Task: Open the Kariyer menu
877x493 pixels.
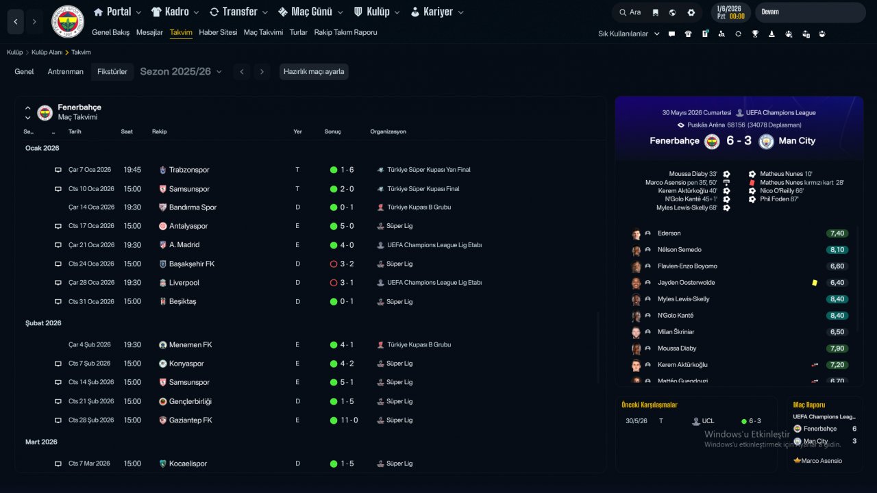Action: tap(436, 12)
